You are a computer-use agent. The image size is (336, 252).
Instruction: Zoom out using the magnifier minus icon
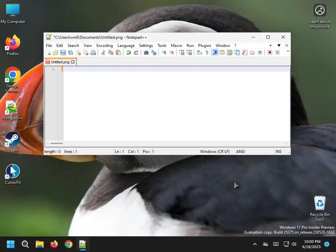coord(171,52)
